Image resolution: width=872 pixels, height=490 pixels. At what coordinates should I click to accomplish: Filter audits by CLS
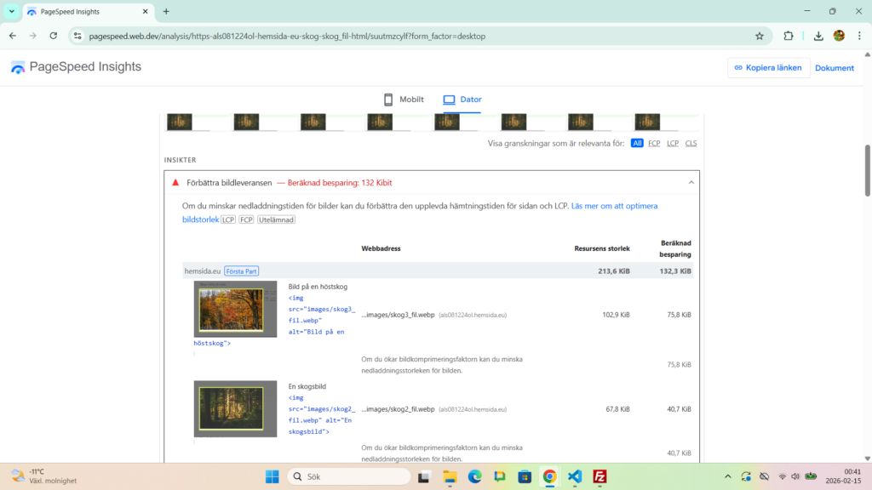[691, 143]
